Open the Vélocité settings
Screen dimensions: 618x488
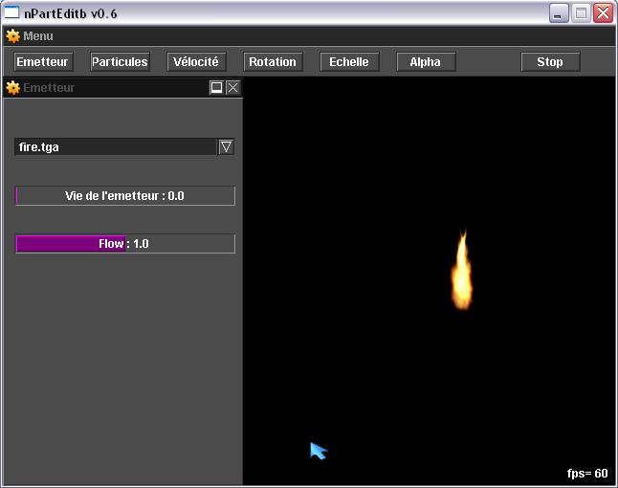tap(196, 62)
